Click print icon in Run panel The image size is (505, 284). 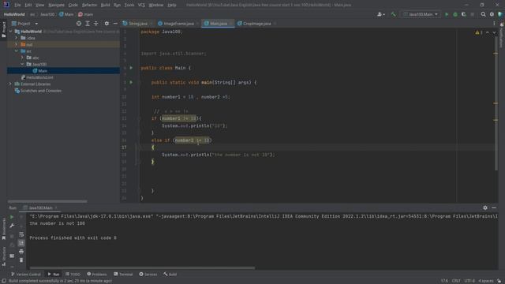21,252
